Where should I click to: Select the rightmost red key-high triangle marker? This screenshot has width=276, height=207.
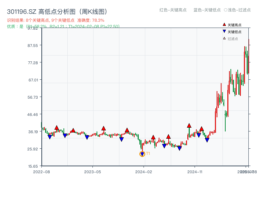point(201,129)
